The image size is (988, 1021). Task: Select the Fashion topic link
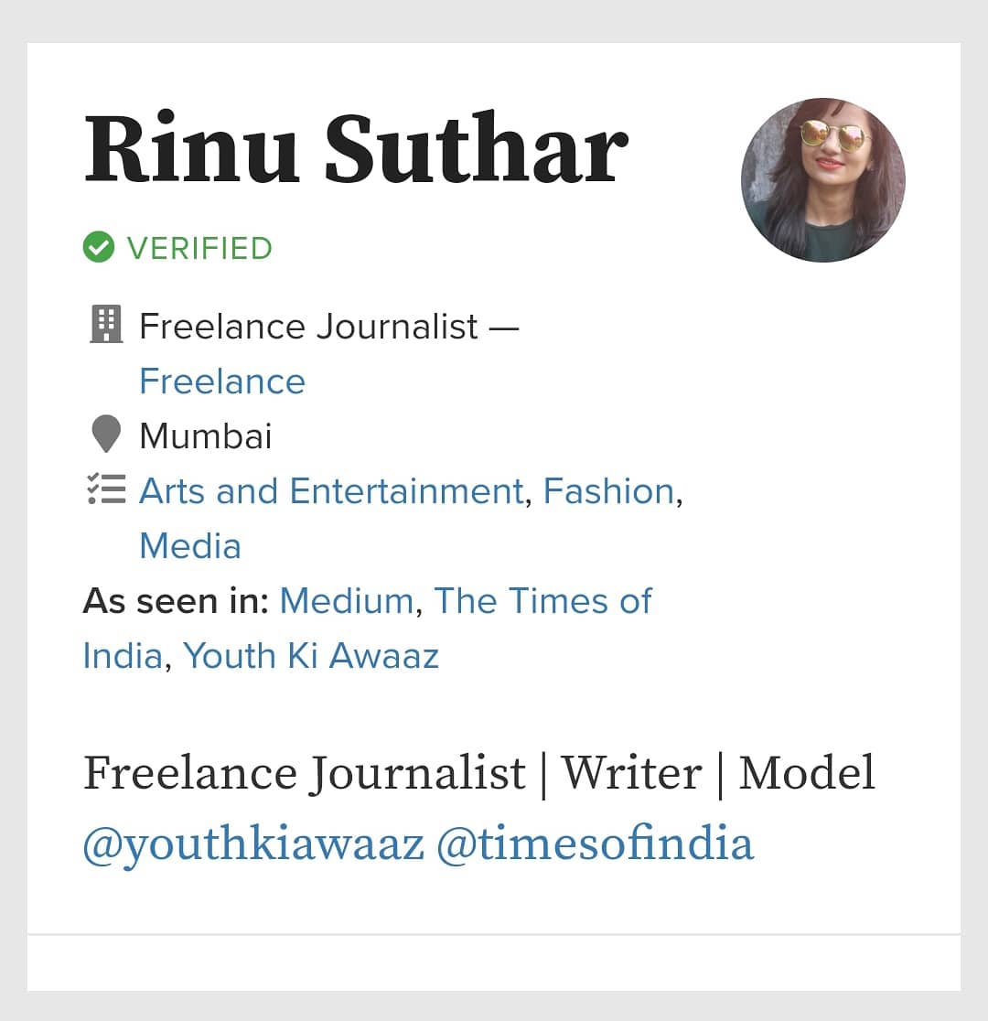point(608,491)
